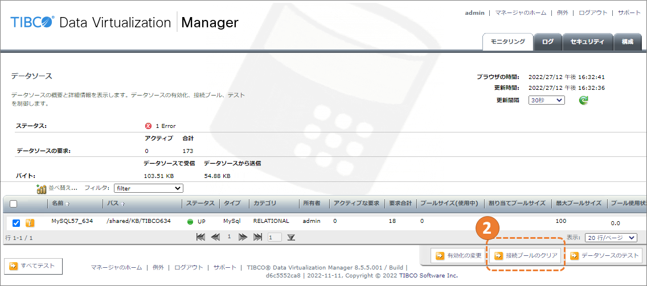Click the 54.88 KB sent value

(217, 176)
